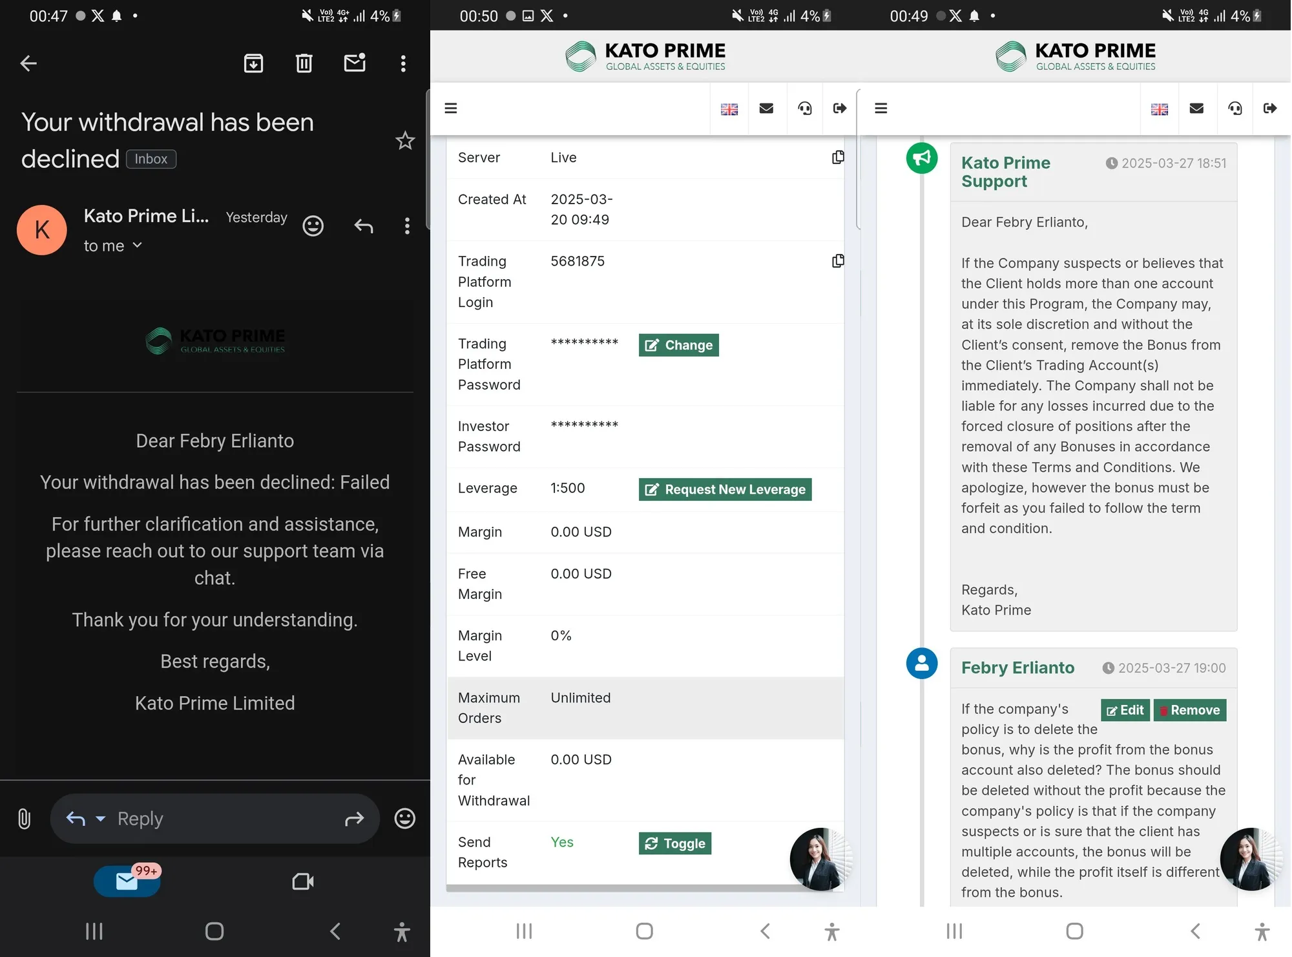Open the reply type dropdown arrow
Viewport: 1292px width, 957px height.
pos(100,819)
